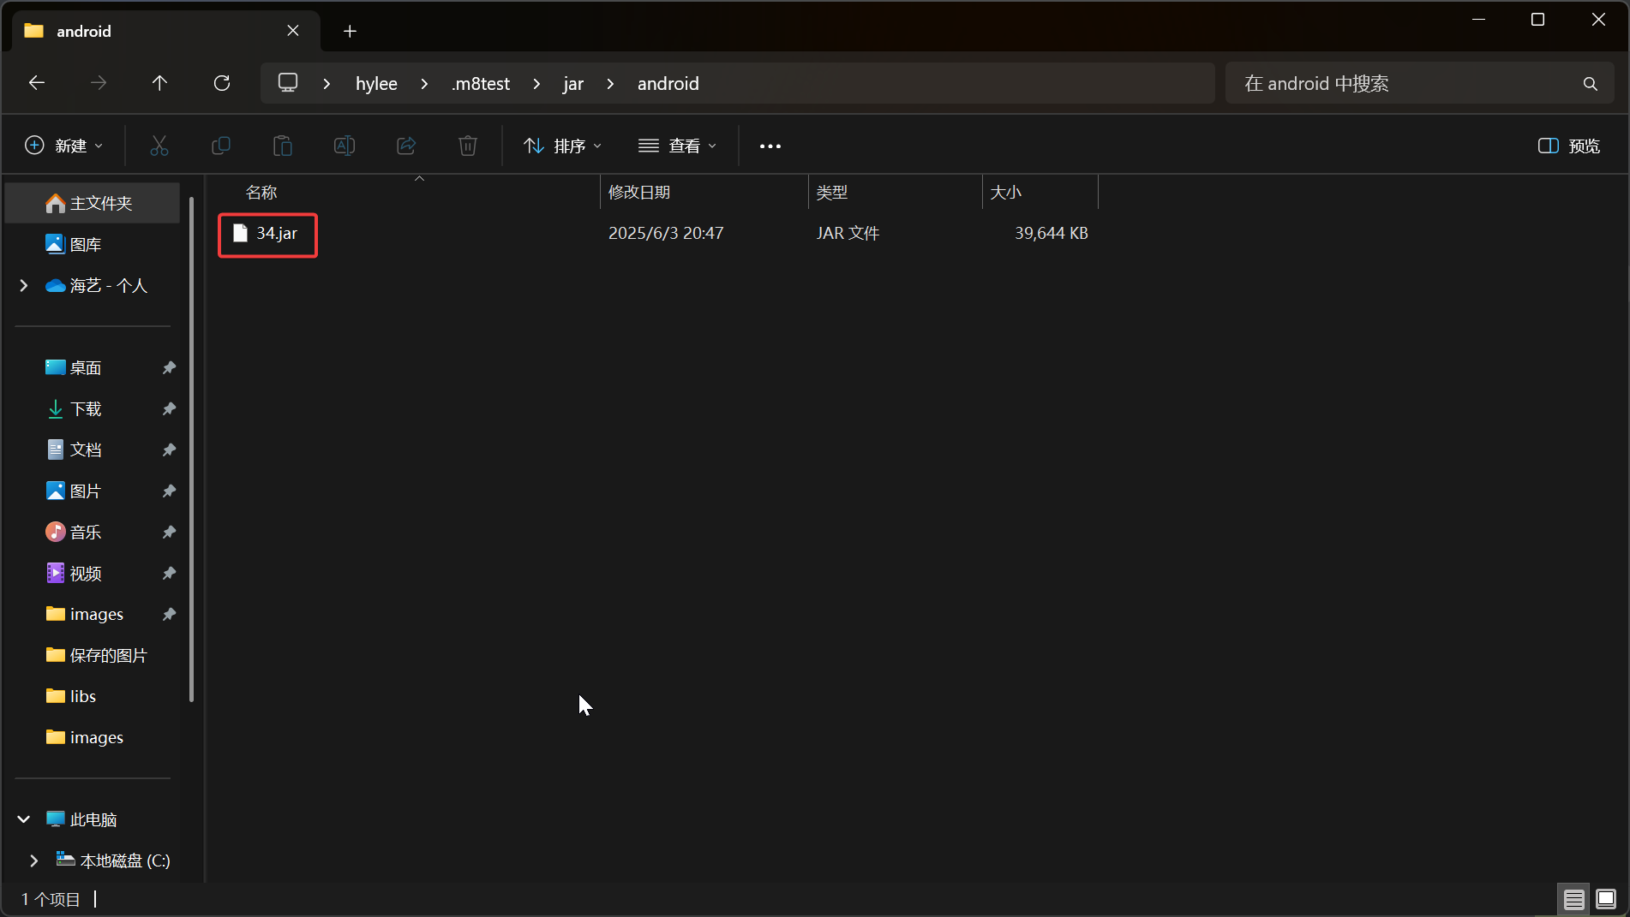Viewport: 1630px width, 917px height.
Task: Switch to details view in status bar
Action: 1573,899
